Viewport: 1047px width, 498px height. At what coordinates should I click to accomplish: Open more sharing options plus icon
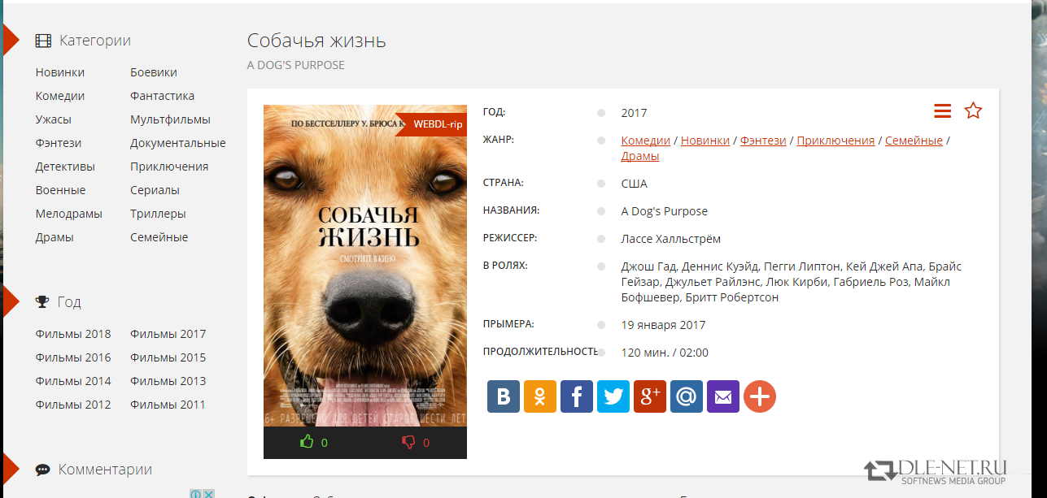click(x=760, y=396)
